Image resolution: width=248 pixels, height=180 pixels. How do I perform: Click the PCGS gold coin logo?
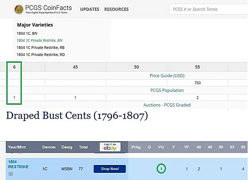(x=18, y=9)
